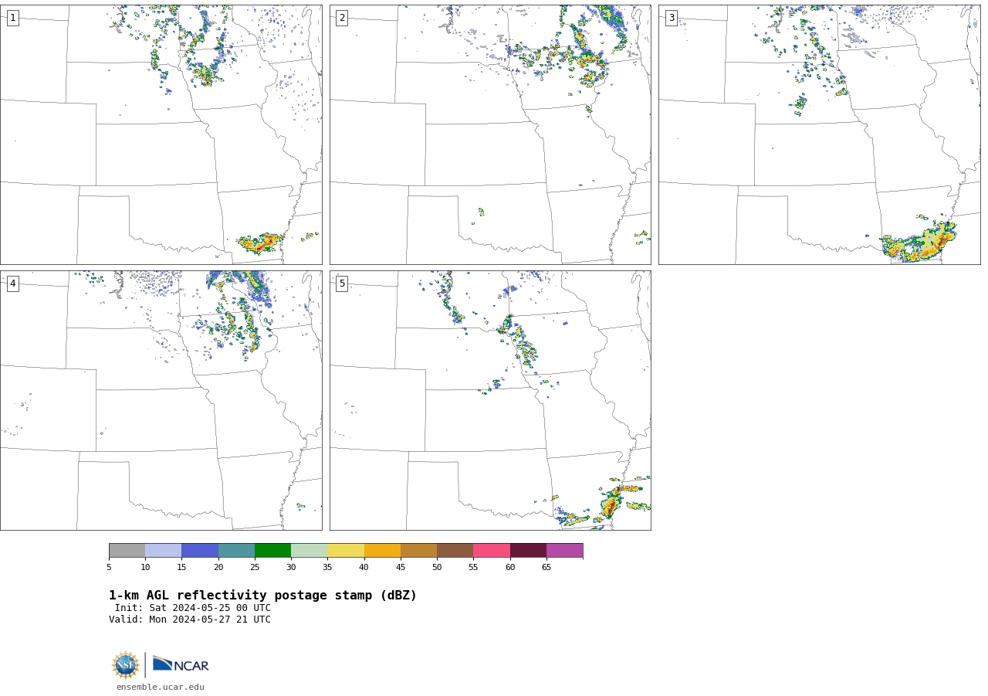Click panel number label 1

[12, 18]
